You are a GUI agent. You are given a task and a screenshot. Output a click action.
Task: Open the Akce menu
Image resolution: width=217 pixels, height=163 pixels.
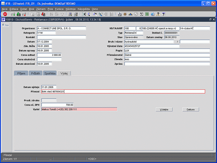point(5,9)
